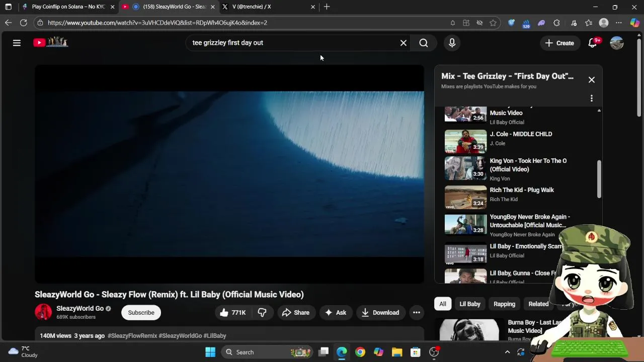Click the Mix playlist scrollbar
The width and height of the screenshot is (644, 362).
click(x=599, y=179)
